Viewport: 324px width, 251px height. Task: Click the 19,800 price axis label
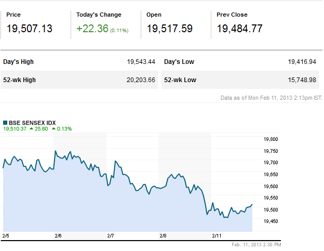tap(272, 139)
